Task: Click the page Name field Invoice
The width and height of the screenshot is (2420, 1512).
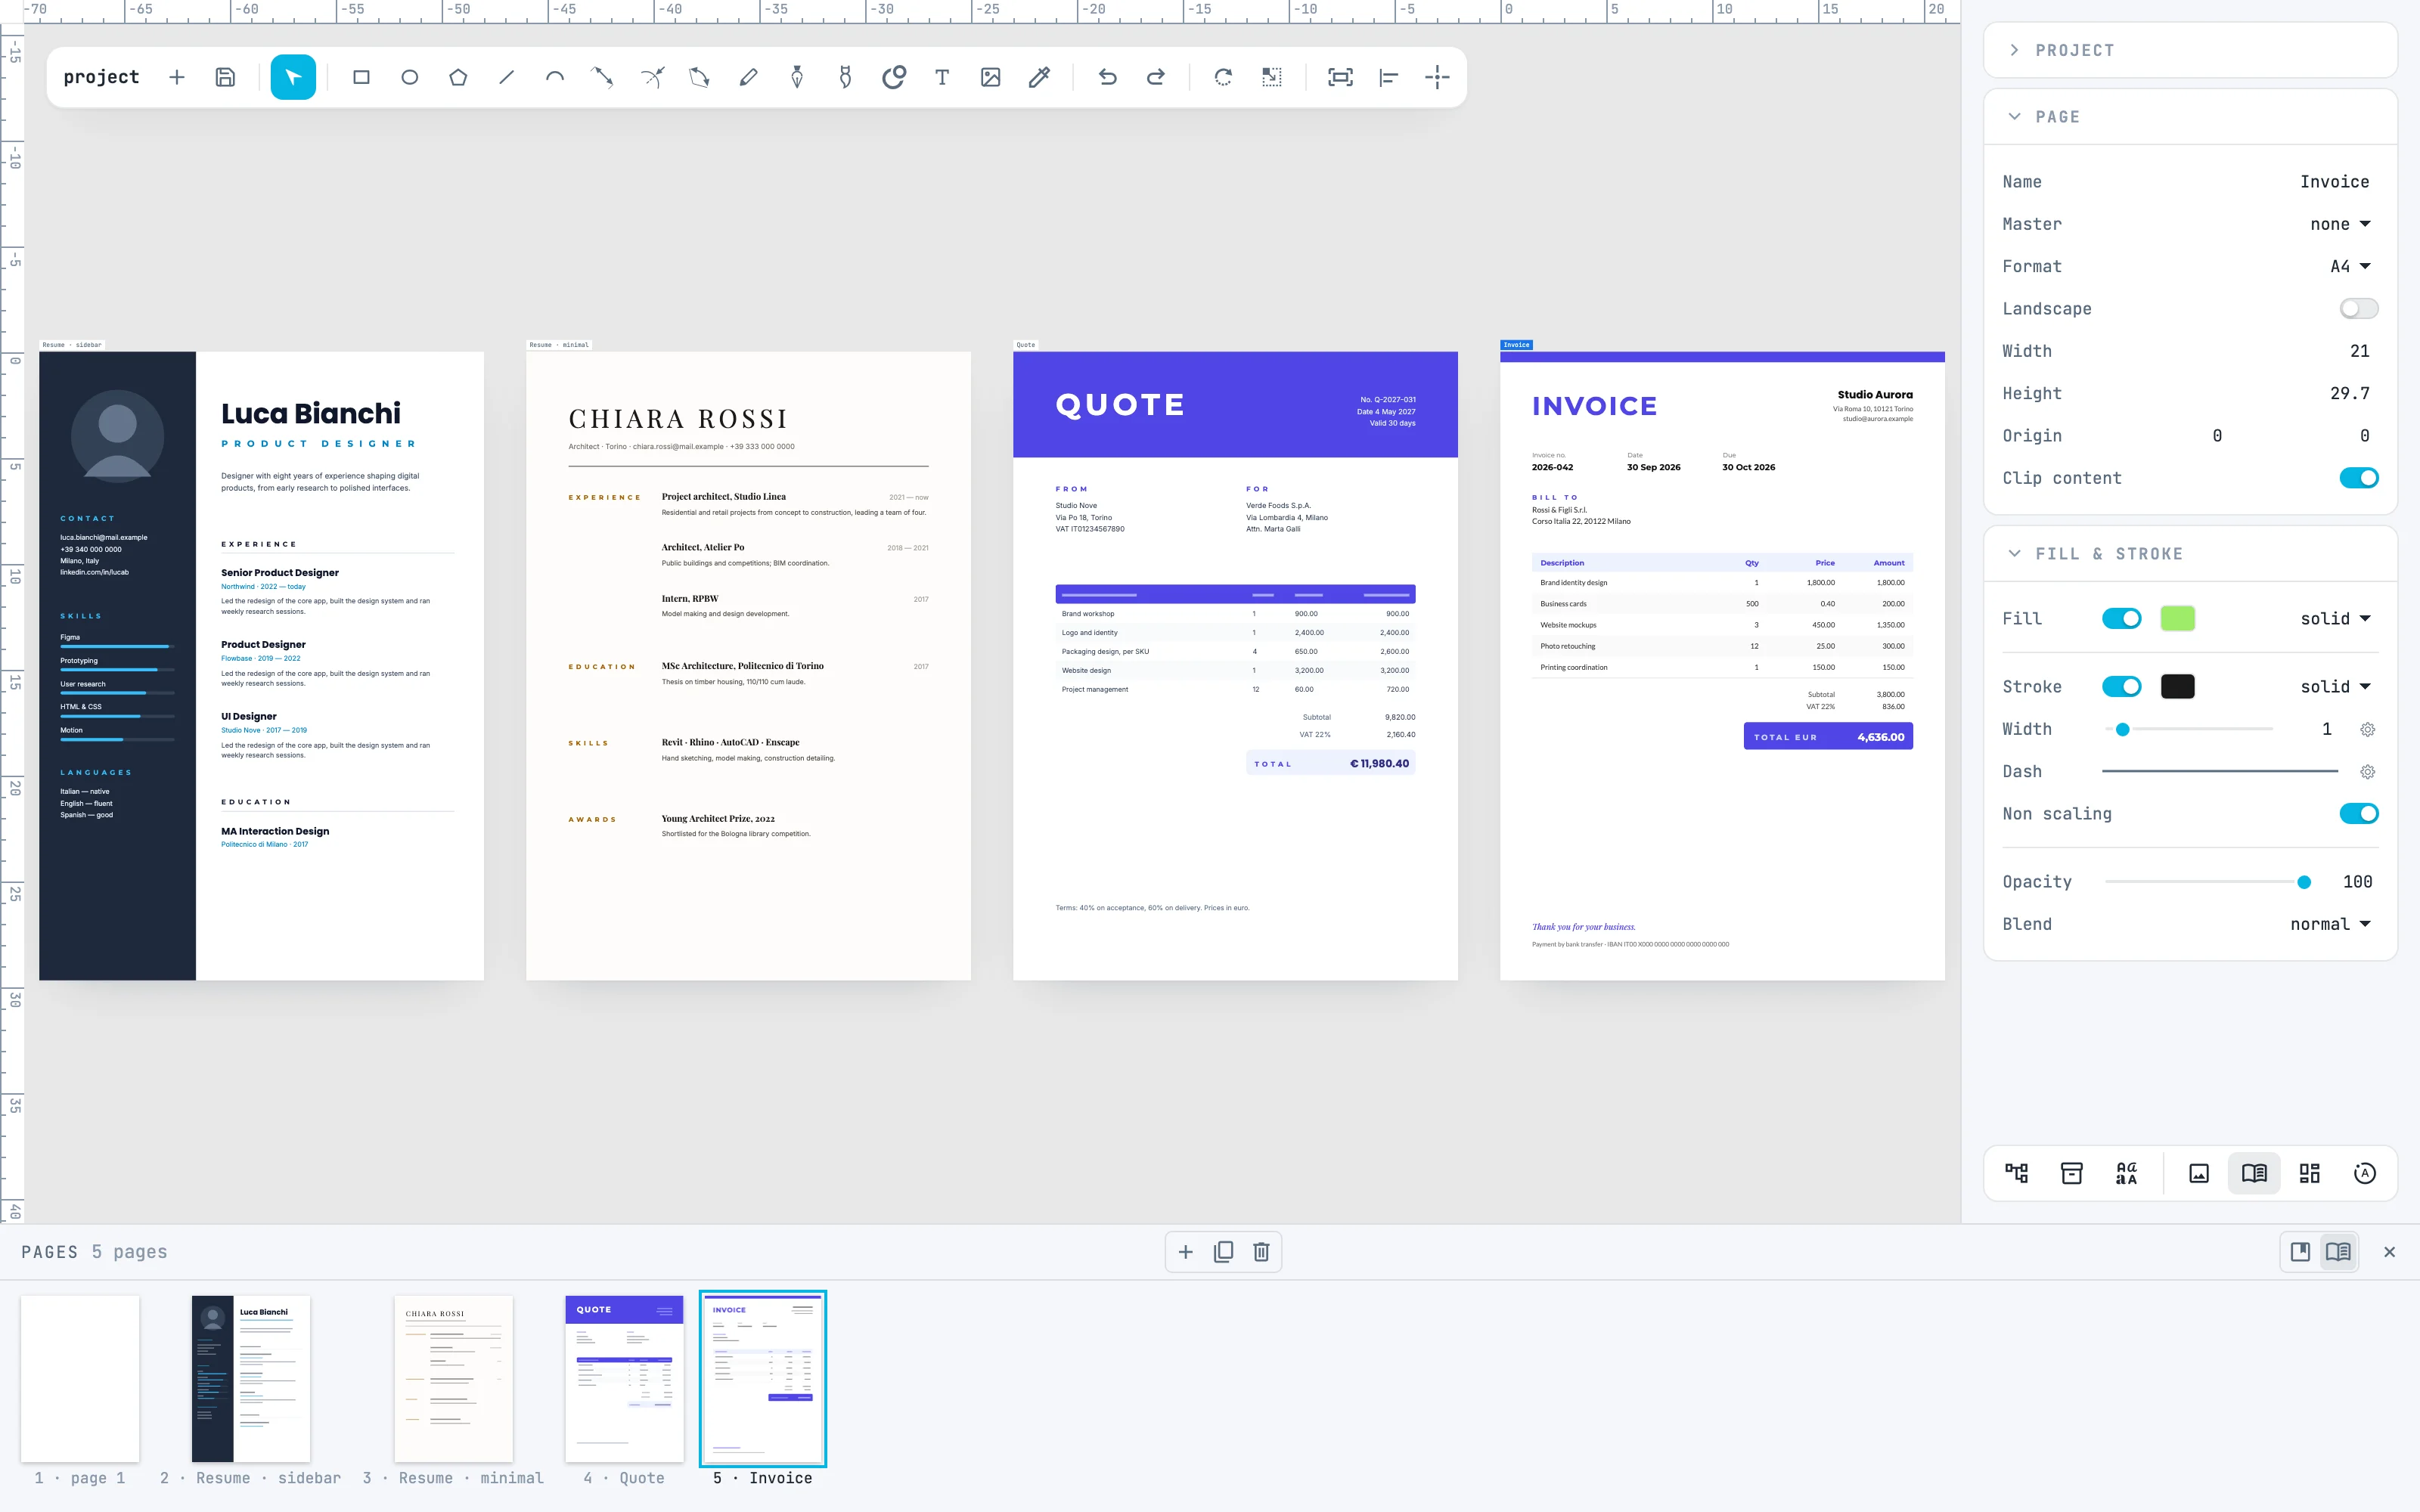Action: (x=2334, y=182)
